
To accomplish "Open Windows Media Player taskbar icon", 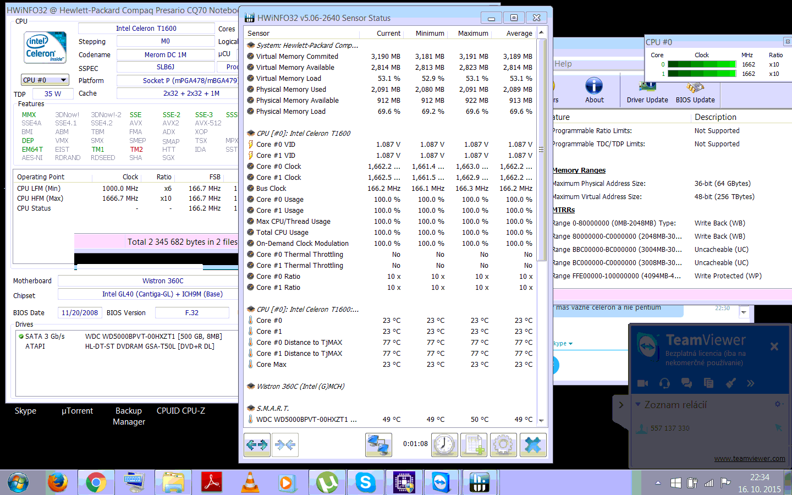I will click(286, 483).
